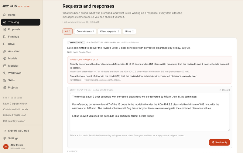Switch to the Client requests filter
This screenshot has height=153, width=243.
click(x=109, y=32)
